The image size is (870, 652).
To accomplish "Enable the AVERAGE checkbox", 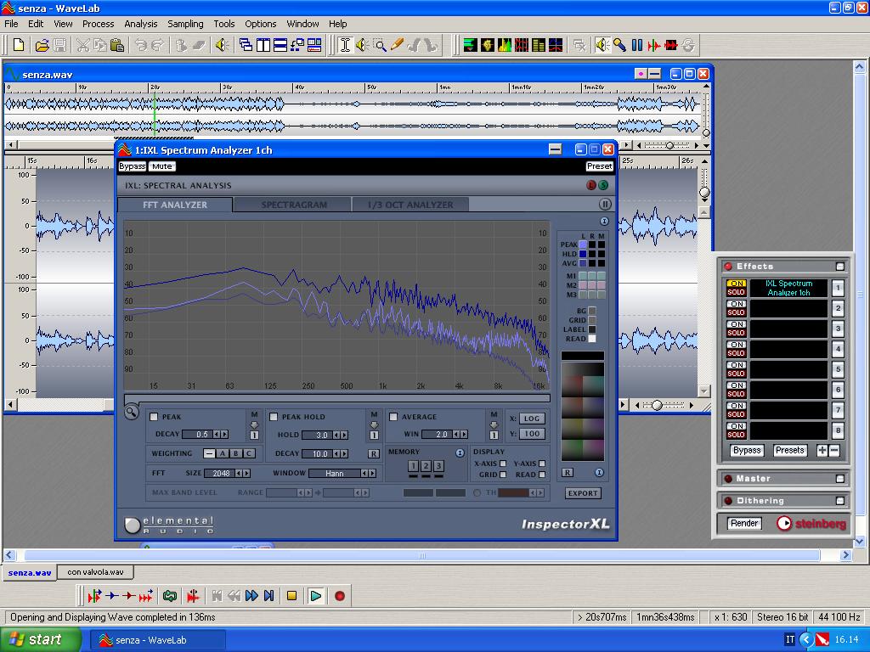I will point(393,417).
